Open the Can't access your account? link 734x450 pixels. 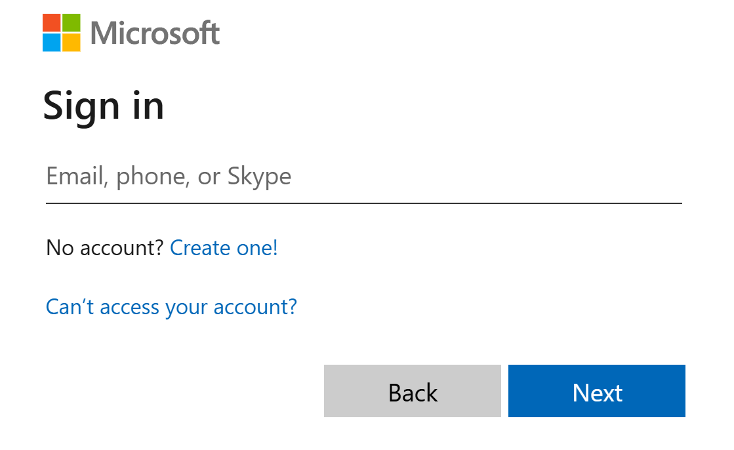coord(171,306)
